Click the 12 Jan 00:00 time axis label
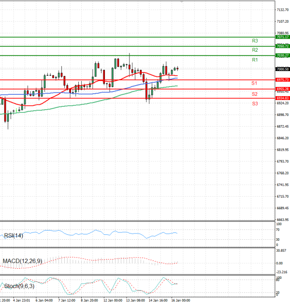Screen dimensions: 290x304 click(x=112, y=301)
